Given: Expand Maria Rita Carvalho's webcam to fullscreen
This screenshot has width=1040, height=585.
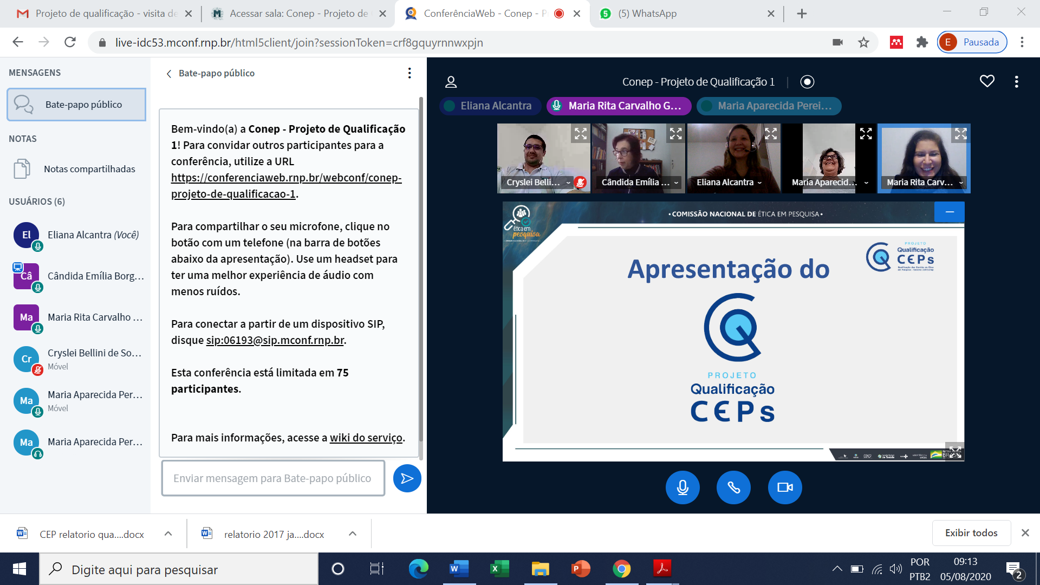Looking at the screenshot, I should (961, 133).
